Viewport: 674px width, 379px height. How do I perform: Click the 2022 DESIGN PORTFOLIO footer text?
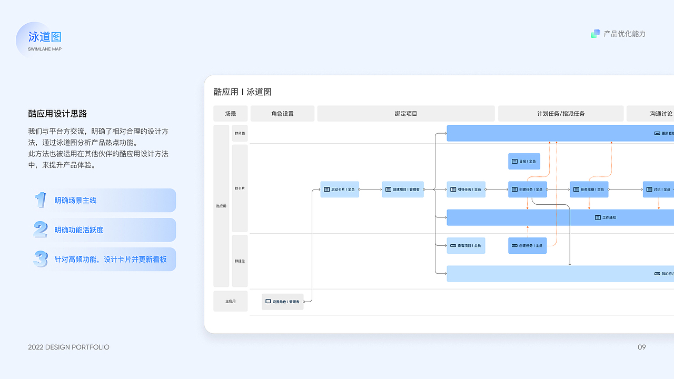point(69,347)
